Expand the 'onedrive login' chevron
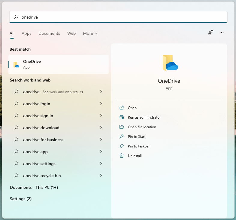Screen dimensions: 236x220 click(x=101, y=104)
